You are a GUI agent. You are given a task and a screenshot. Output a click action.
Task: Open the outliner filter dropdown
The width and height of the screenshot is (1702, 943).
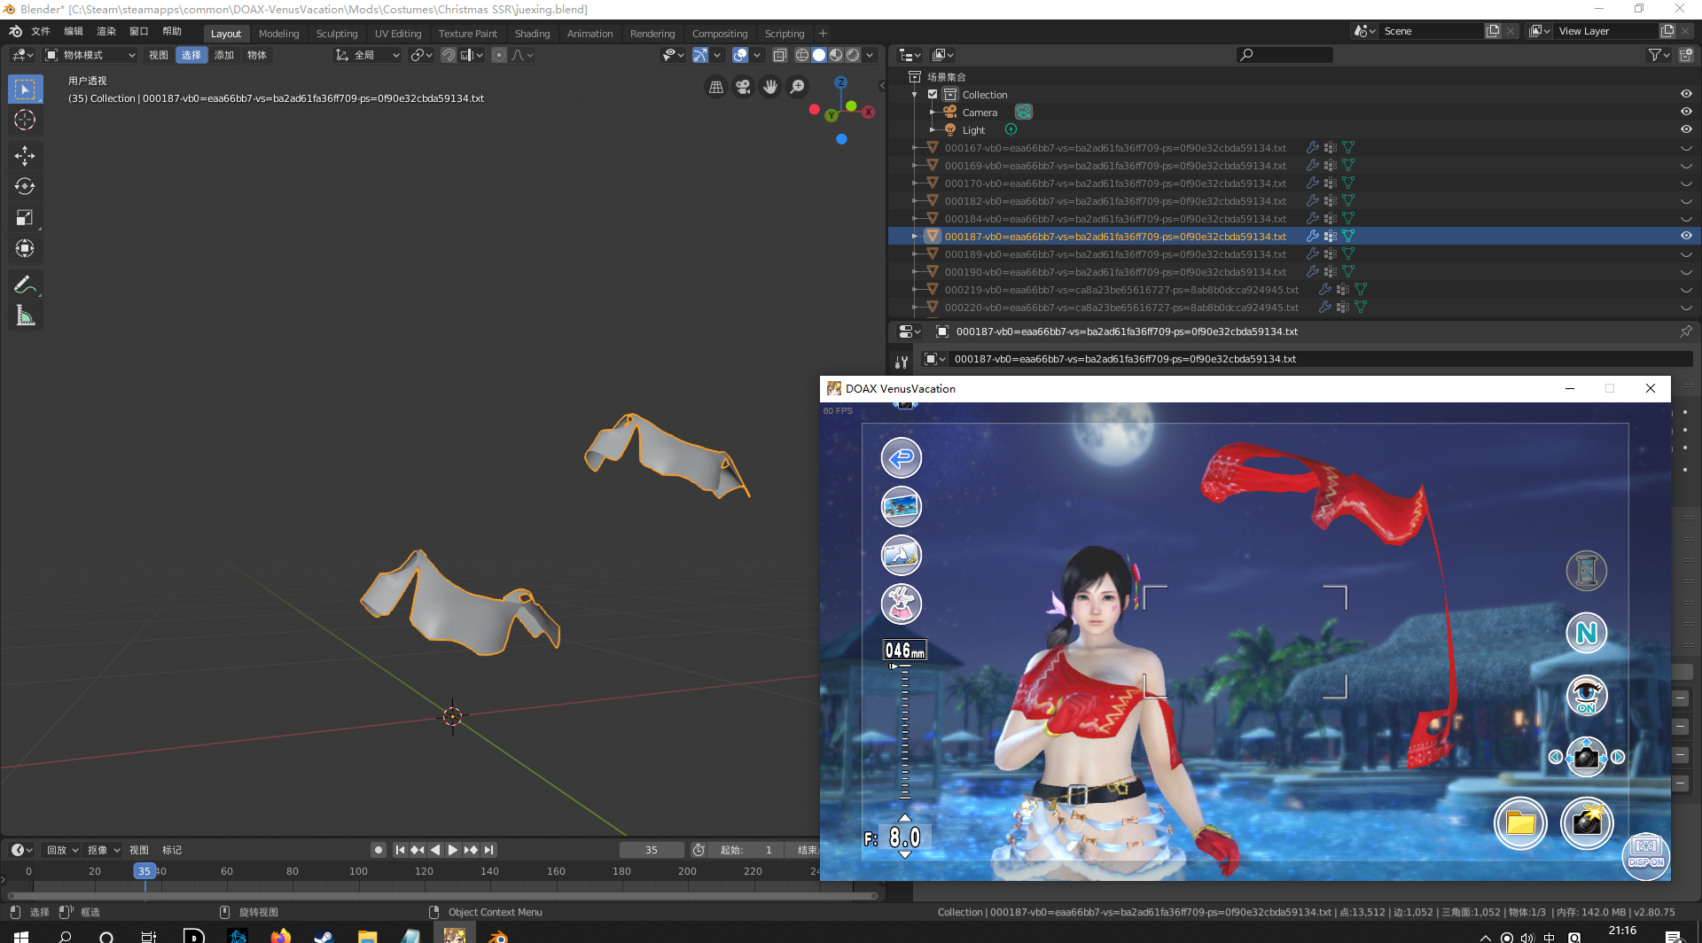[1659, 55]
